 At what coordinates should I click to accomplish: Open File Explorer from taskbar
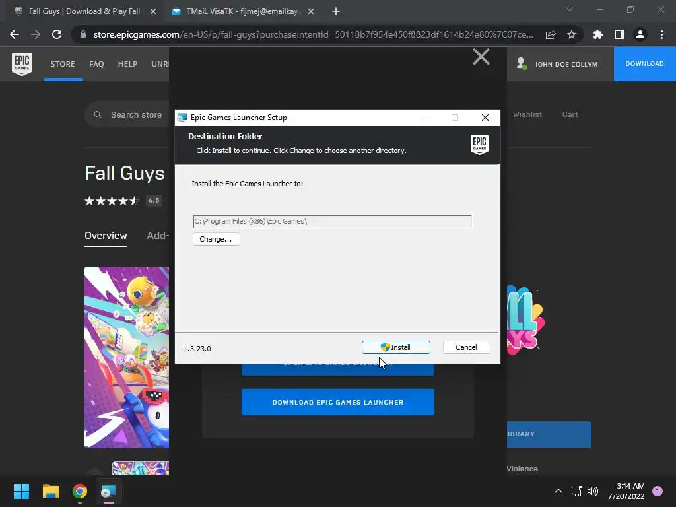point(50,491)
